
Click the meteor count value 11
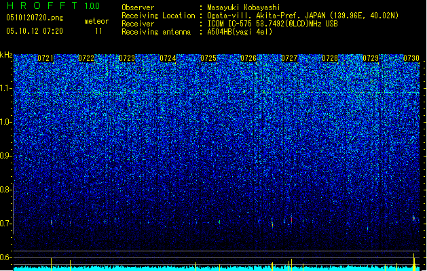[98, 31]
